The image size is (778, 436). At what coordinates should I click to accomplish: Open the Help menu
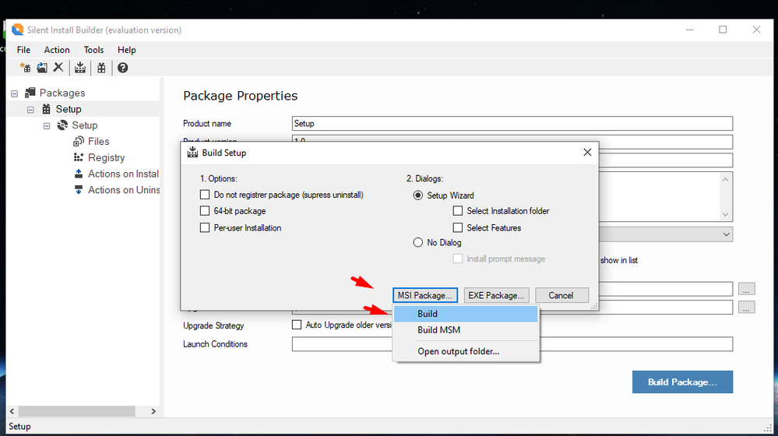126,50
